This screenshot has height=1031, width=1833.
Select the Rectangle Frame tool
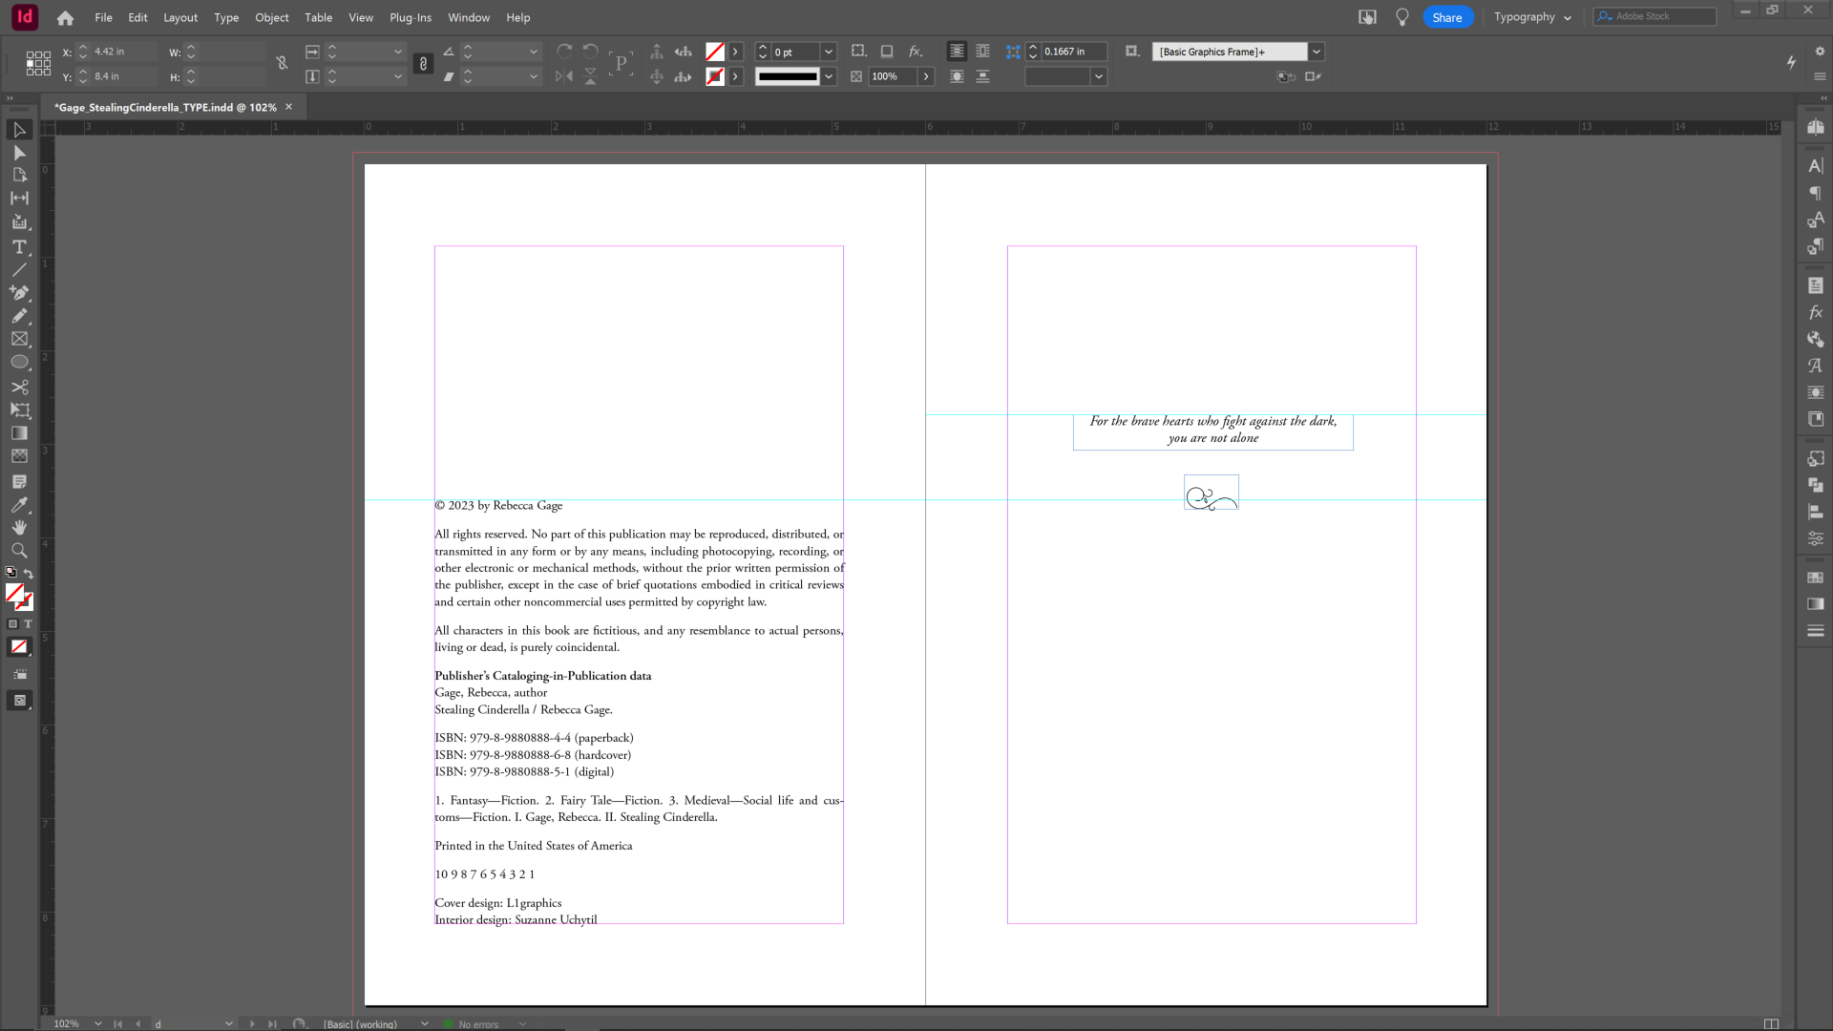[19, 339]
